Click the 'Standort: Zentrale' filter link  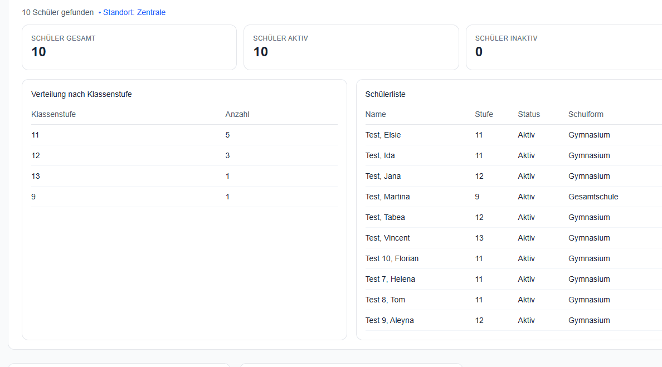coord(134,12)
